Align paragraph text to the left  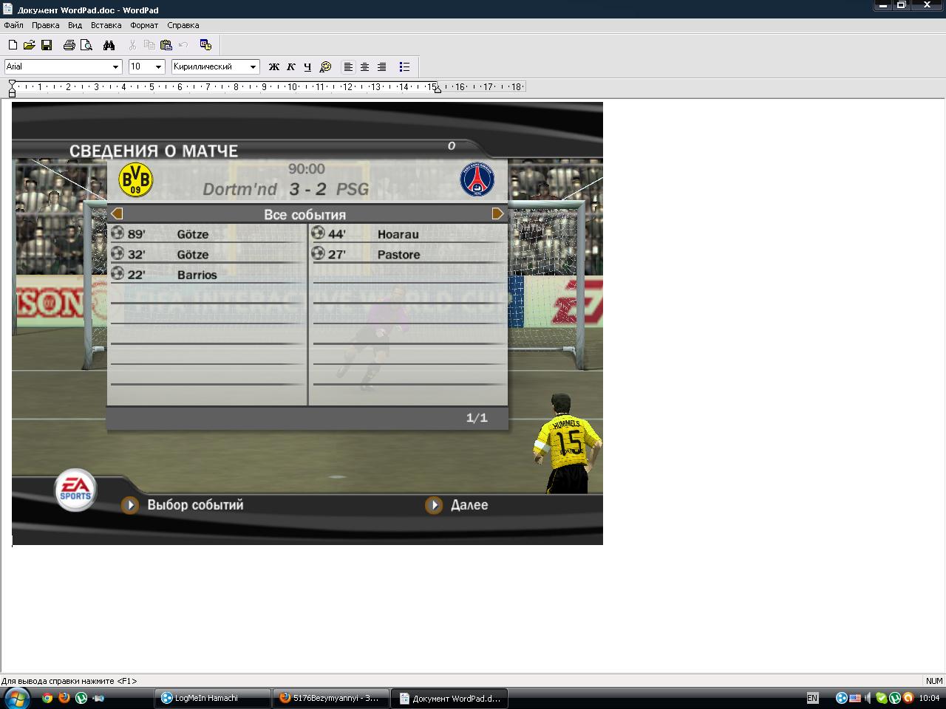(x=348, y=66)
